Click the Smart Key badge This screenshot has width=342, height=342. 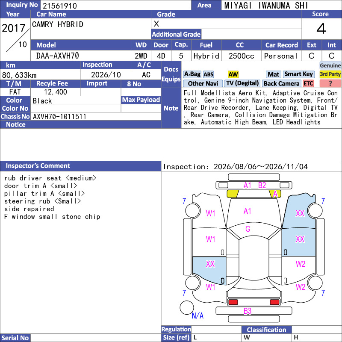tap(298, 74)
